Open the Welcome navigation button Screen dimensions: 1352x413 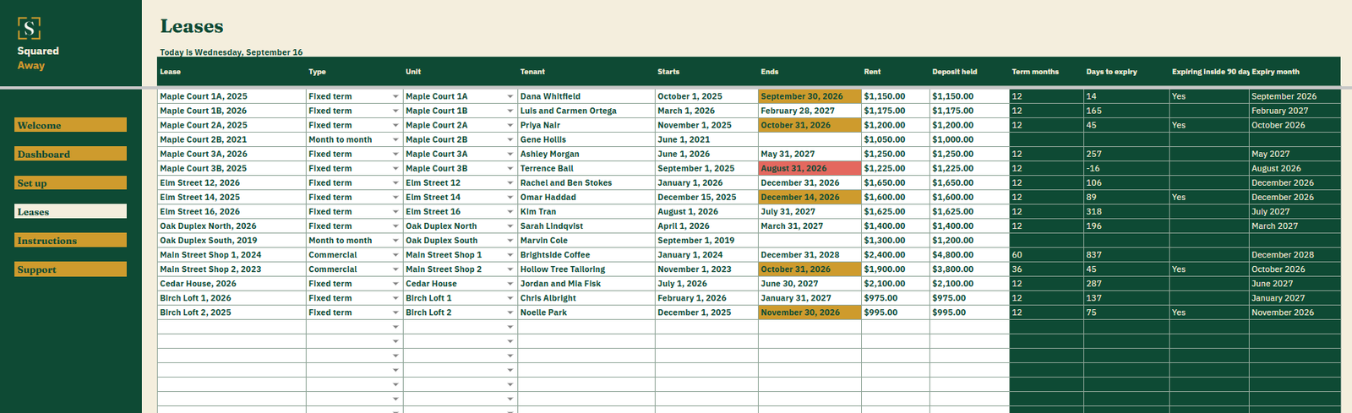coord(70,125)
